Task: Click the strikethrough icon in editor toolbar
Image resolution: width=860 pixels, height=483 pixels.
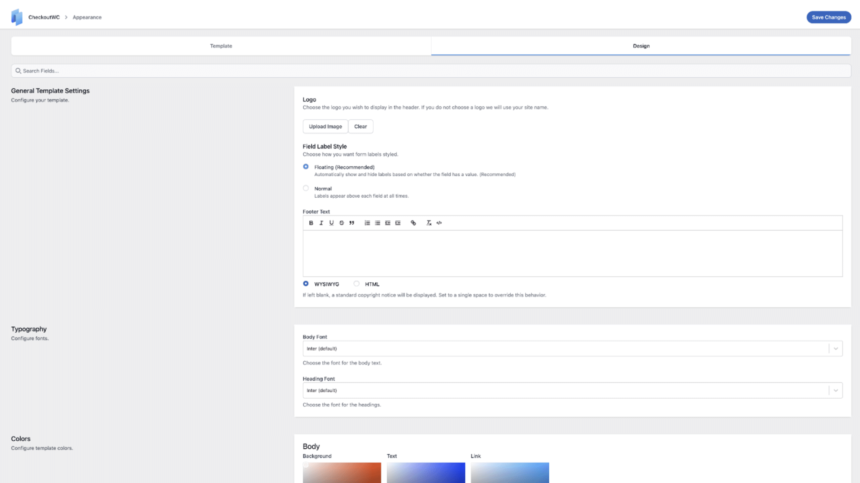Action: (x=342, y=223)
